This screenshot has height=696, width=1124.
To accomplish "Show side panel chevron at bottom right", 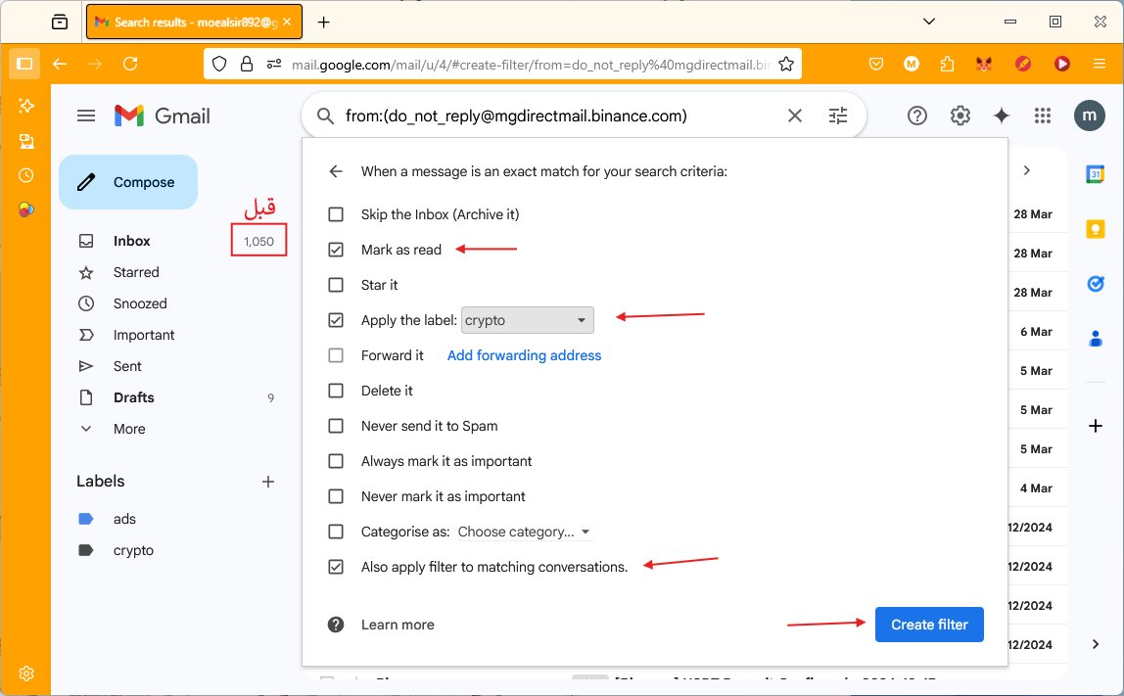I will coord(1096,644).
